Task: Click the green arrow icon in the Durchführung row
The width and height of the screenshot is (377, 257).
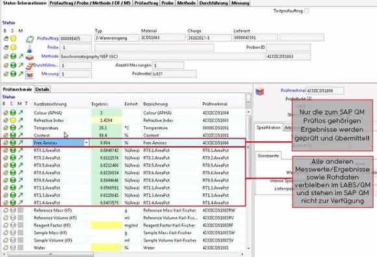Action: point(21,65)
